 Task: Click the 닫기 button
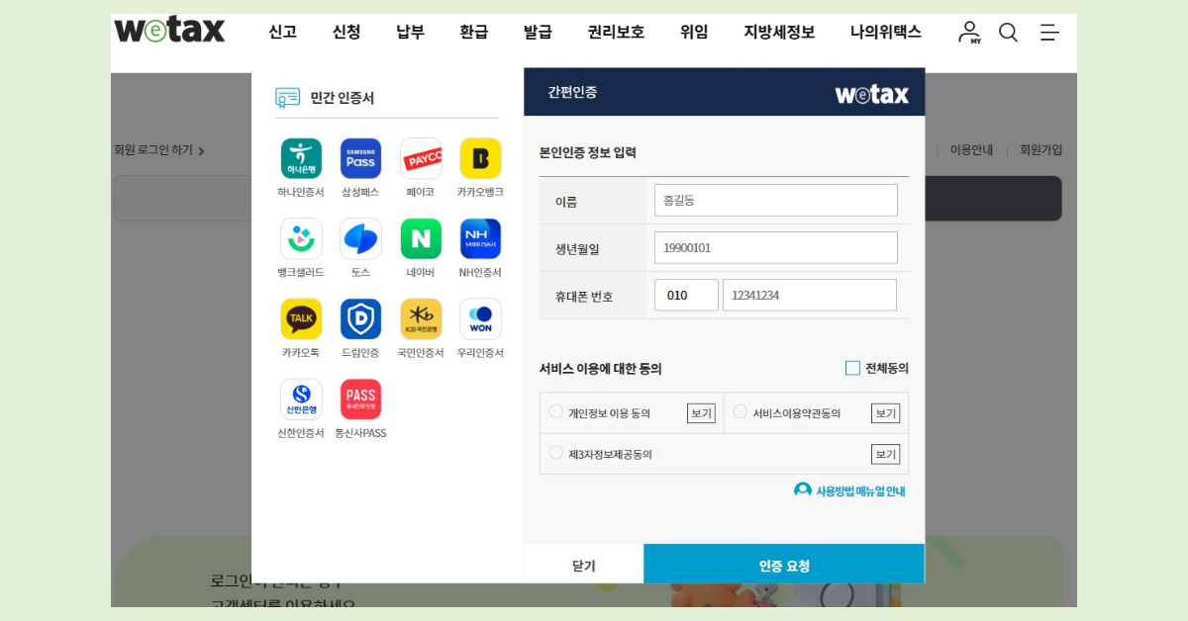pos(583,565)
